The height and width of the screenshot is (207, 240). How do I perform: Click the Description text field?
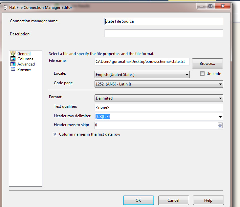164,33
